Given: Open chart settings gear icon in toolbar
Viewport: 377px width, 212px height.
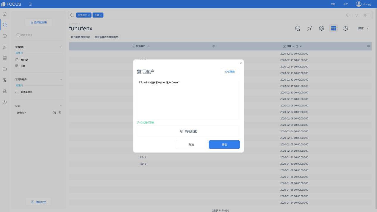Looking at the screenshot, I should coord(321,28).
